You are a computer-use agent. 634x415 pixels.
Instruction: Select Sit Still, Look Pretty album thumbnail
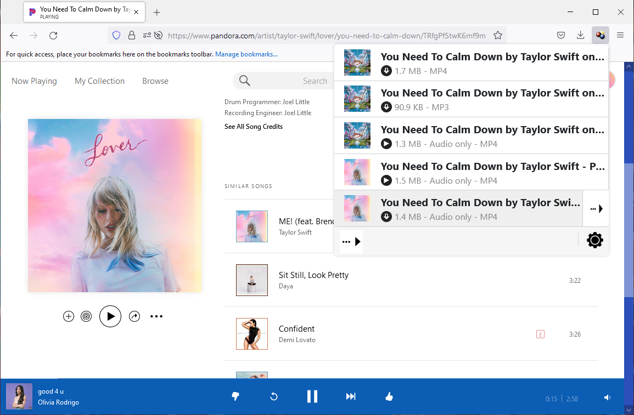[x=252, y=280]
